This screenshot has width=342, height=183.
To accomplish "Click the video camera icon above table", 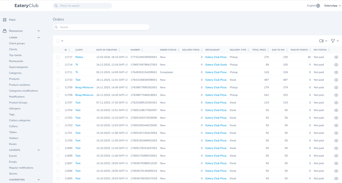I will pyautogui.click(x=321, y=41).
